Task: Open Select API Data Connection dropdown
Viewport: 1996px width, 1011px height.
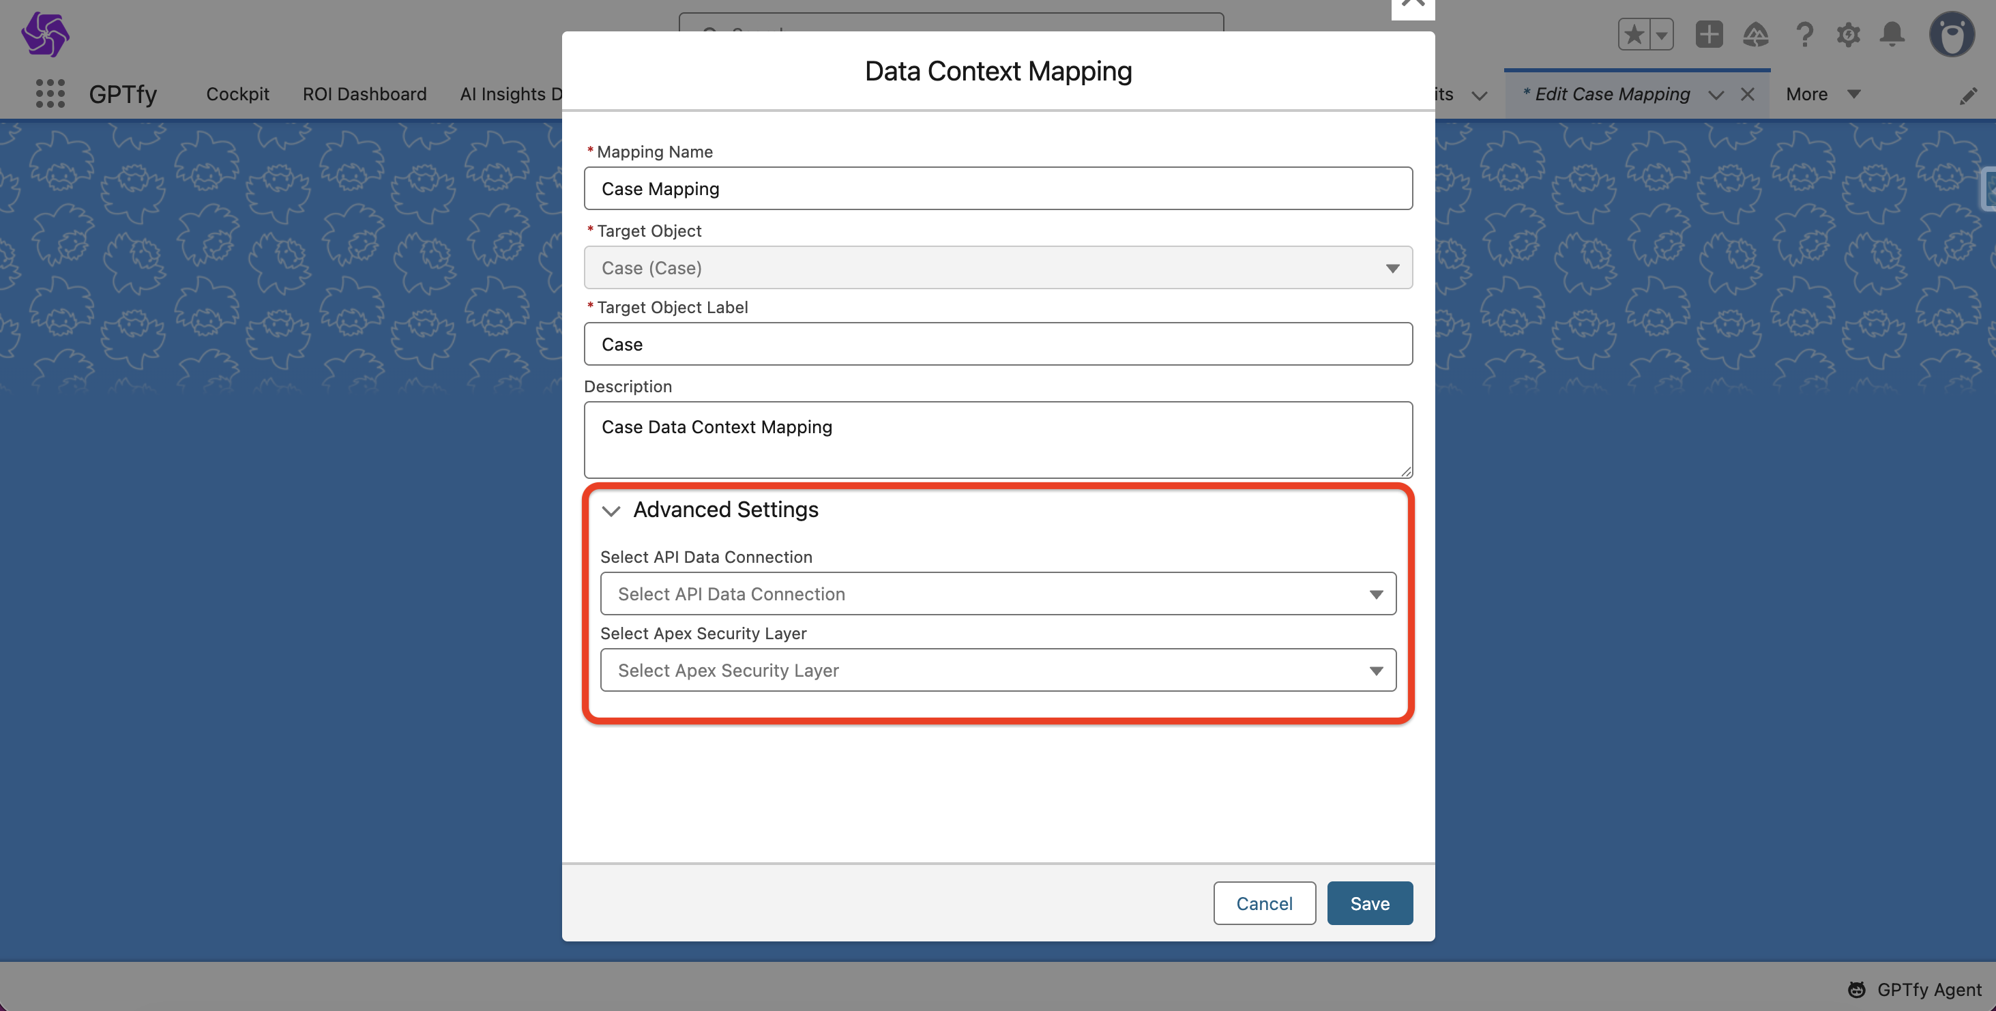Action: [997, 594]
